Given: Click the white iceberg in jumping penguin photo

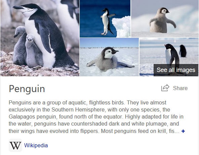Looking at the screenshot, I should tap(121, 26).
